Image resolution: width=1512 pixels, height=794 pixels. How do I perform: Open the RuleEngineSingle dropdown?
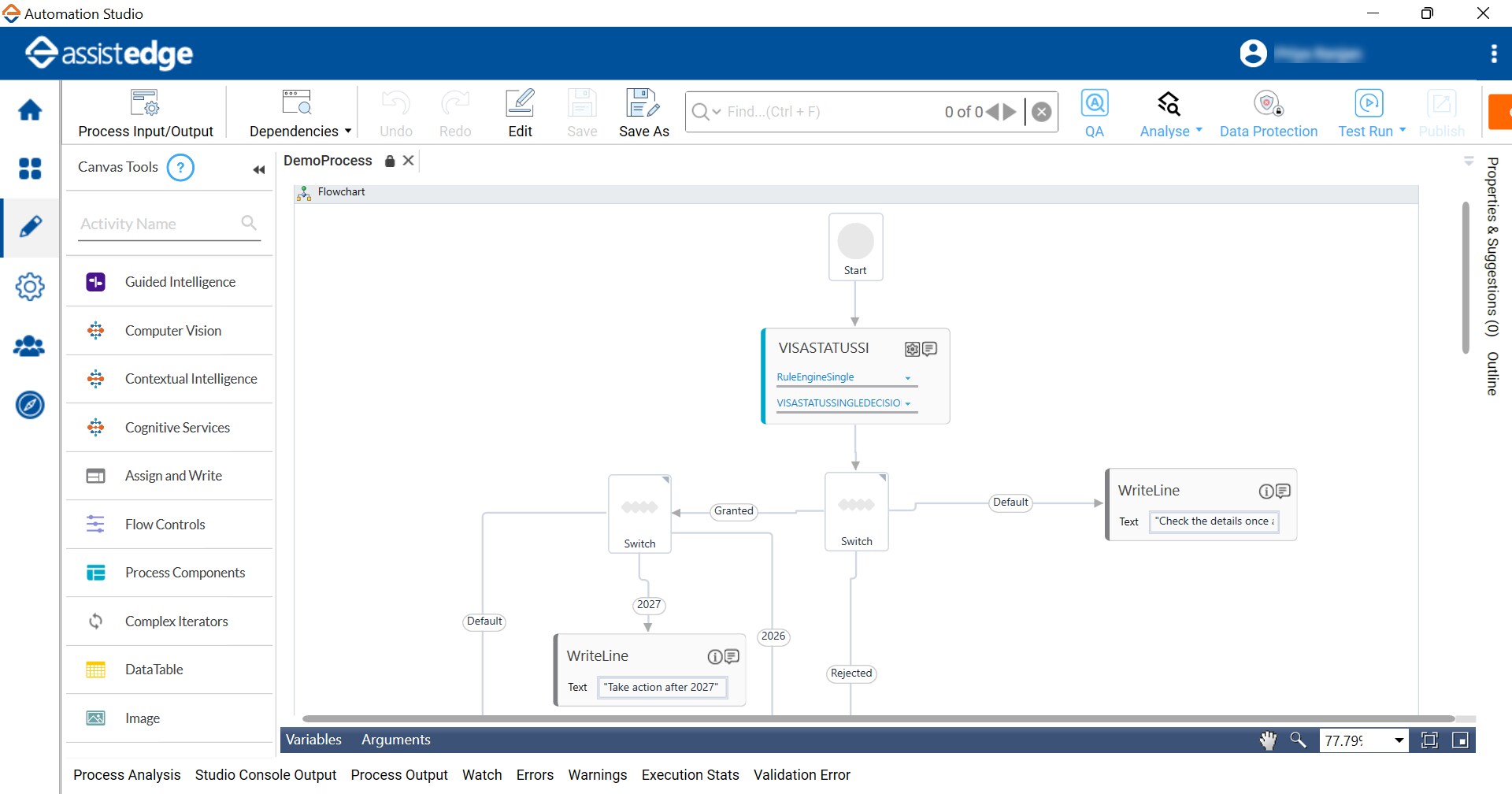[x=909, y=377]
